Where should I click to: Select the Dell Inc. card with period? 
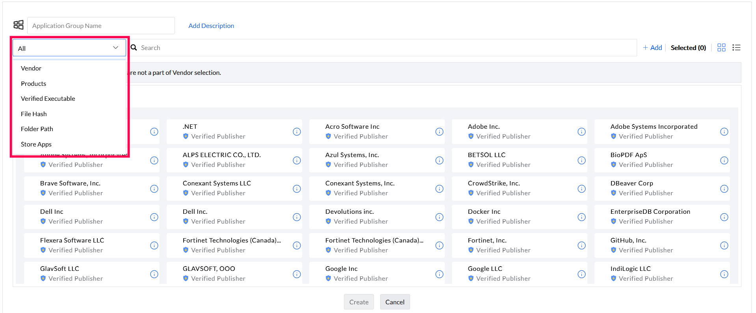pyautogui.click(x=234, y=217)
